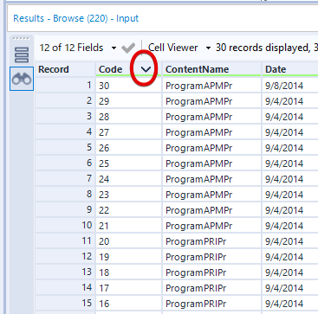Screen dimensions: 318x314
Task: Apply field selection with the checkmark icon
Action: click(128, 48)
